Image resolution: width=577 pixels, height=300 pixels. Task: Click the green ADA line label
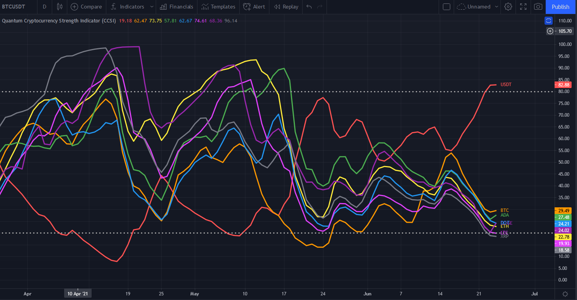click(505, 215)
